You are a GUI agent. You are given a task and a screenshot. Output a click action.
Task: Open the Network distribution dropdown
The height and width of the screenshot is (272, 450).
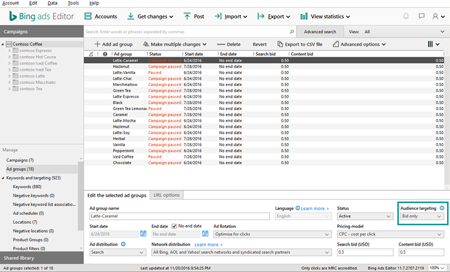tap(241, 252)
